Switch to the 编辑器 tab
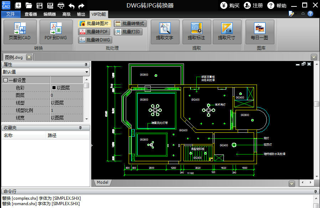Image resolution: width=320 pixels, height=208 pixels. pos(50,14)
